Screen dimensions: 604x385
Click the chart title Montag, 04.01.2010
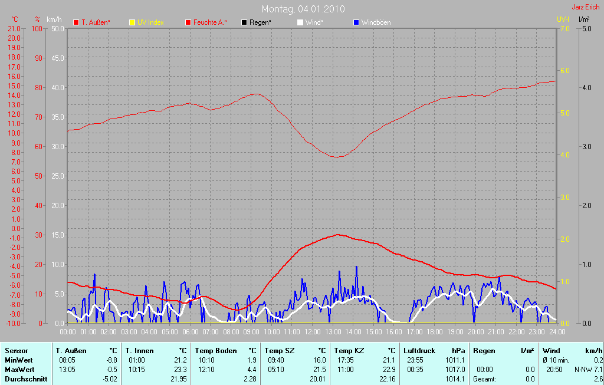[x=304, y=9]
